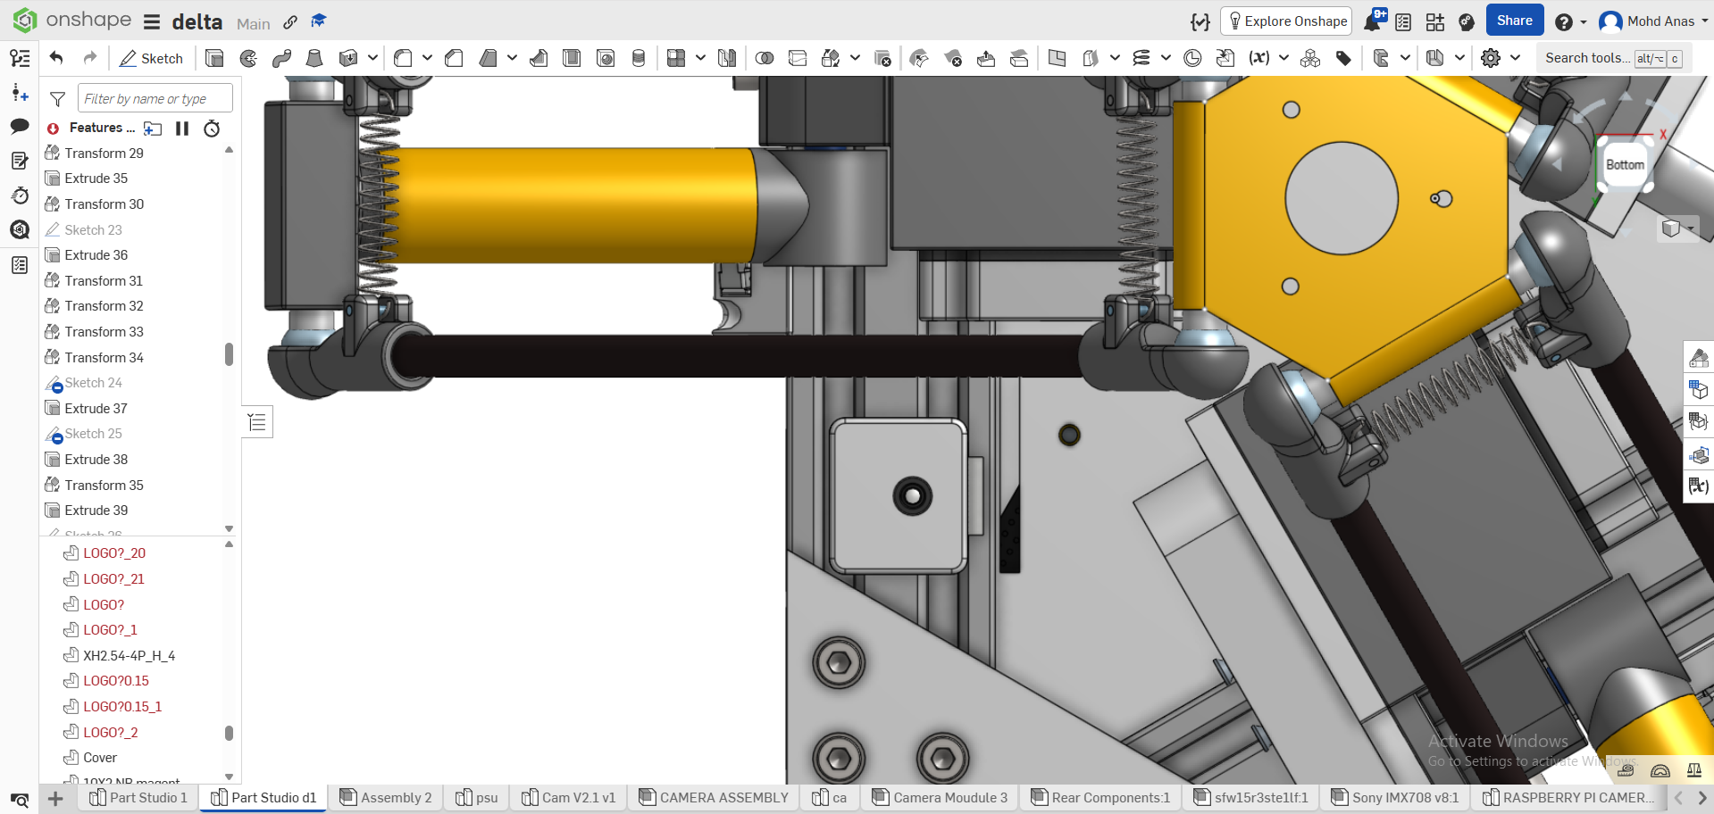Switch to the CAMERA ASSEMBLY tab
This screenshot has height=814, width=1714.
click(715, 798)
